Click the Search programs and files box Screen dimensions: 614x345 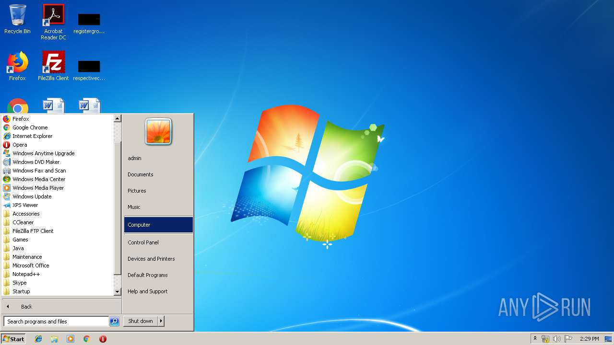[x=56, y=322]
